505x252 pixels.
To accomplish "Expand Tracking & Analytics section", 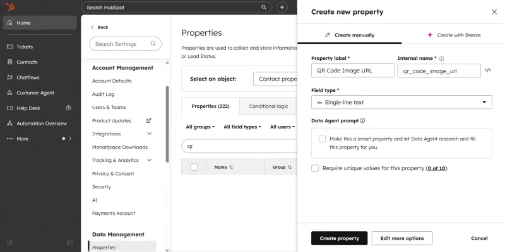I will 149,160.
